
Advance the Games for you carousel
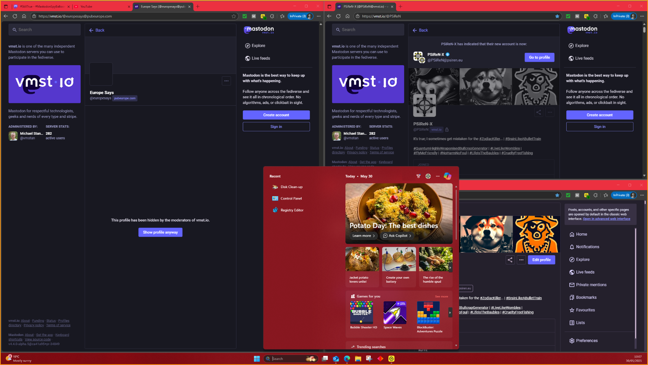(450, 313)
